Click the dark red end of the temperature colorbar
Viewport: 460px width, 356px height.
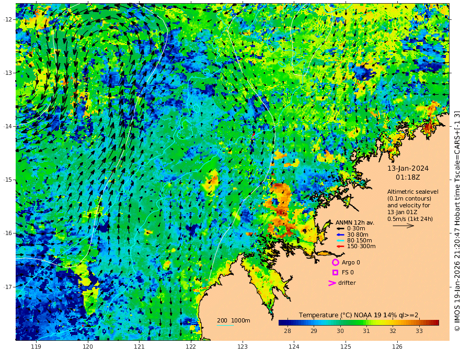[436, 323]
